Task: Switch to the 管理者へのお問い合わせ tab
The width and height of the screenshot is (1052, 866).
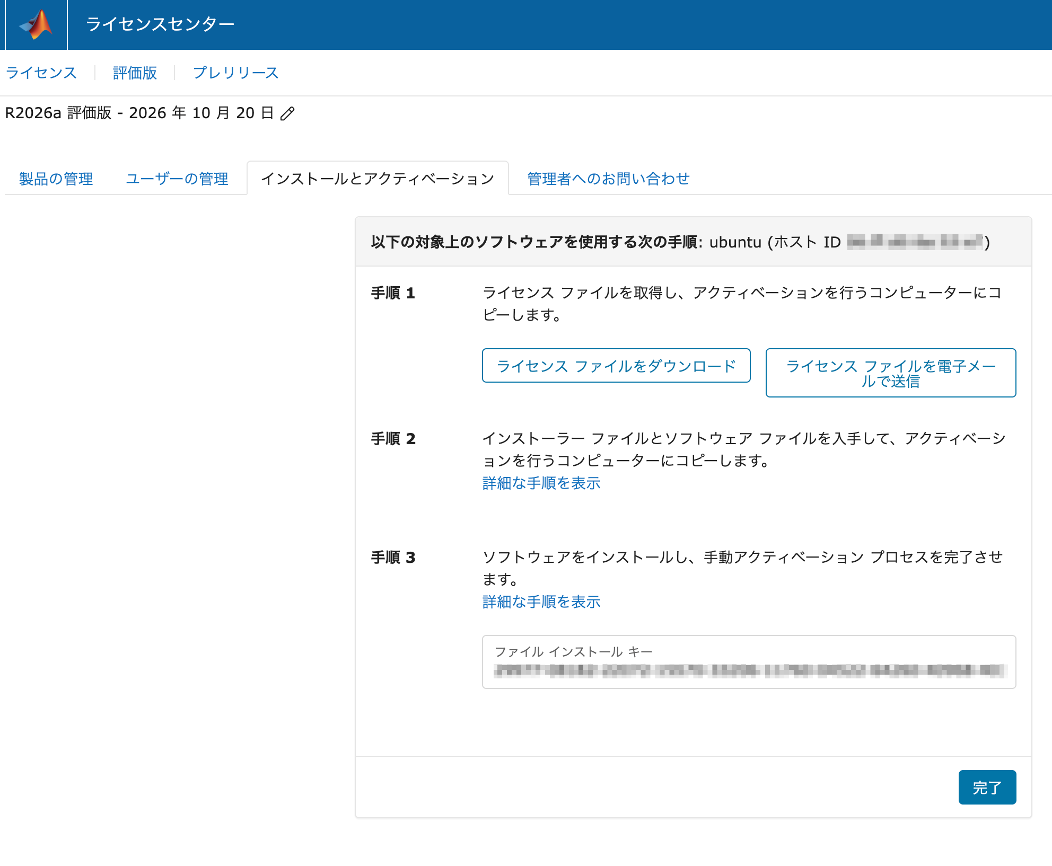Action: tap(608, 179)
